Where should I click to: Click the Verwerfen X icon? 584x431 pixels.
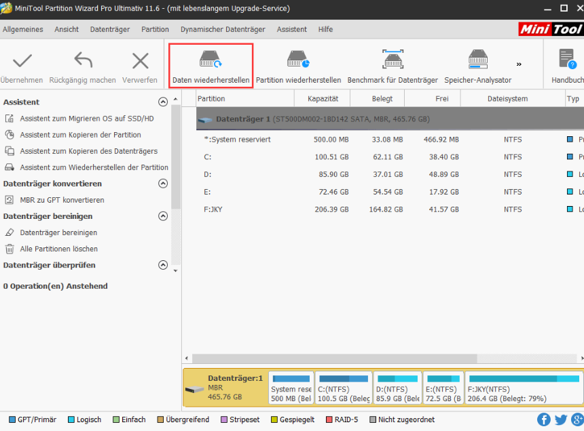point(140,61)
